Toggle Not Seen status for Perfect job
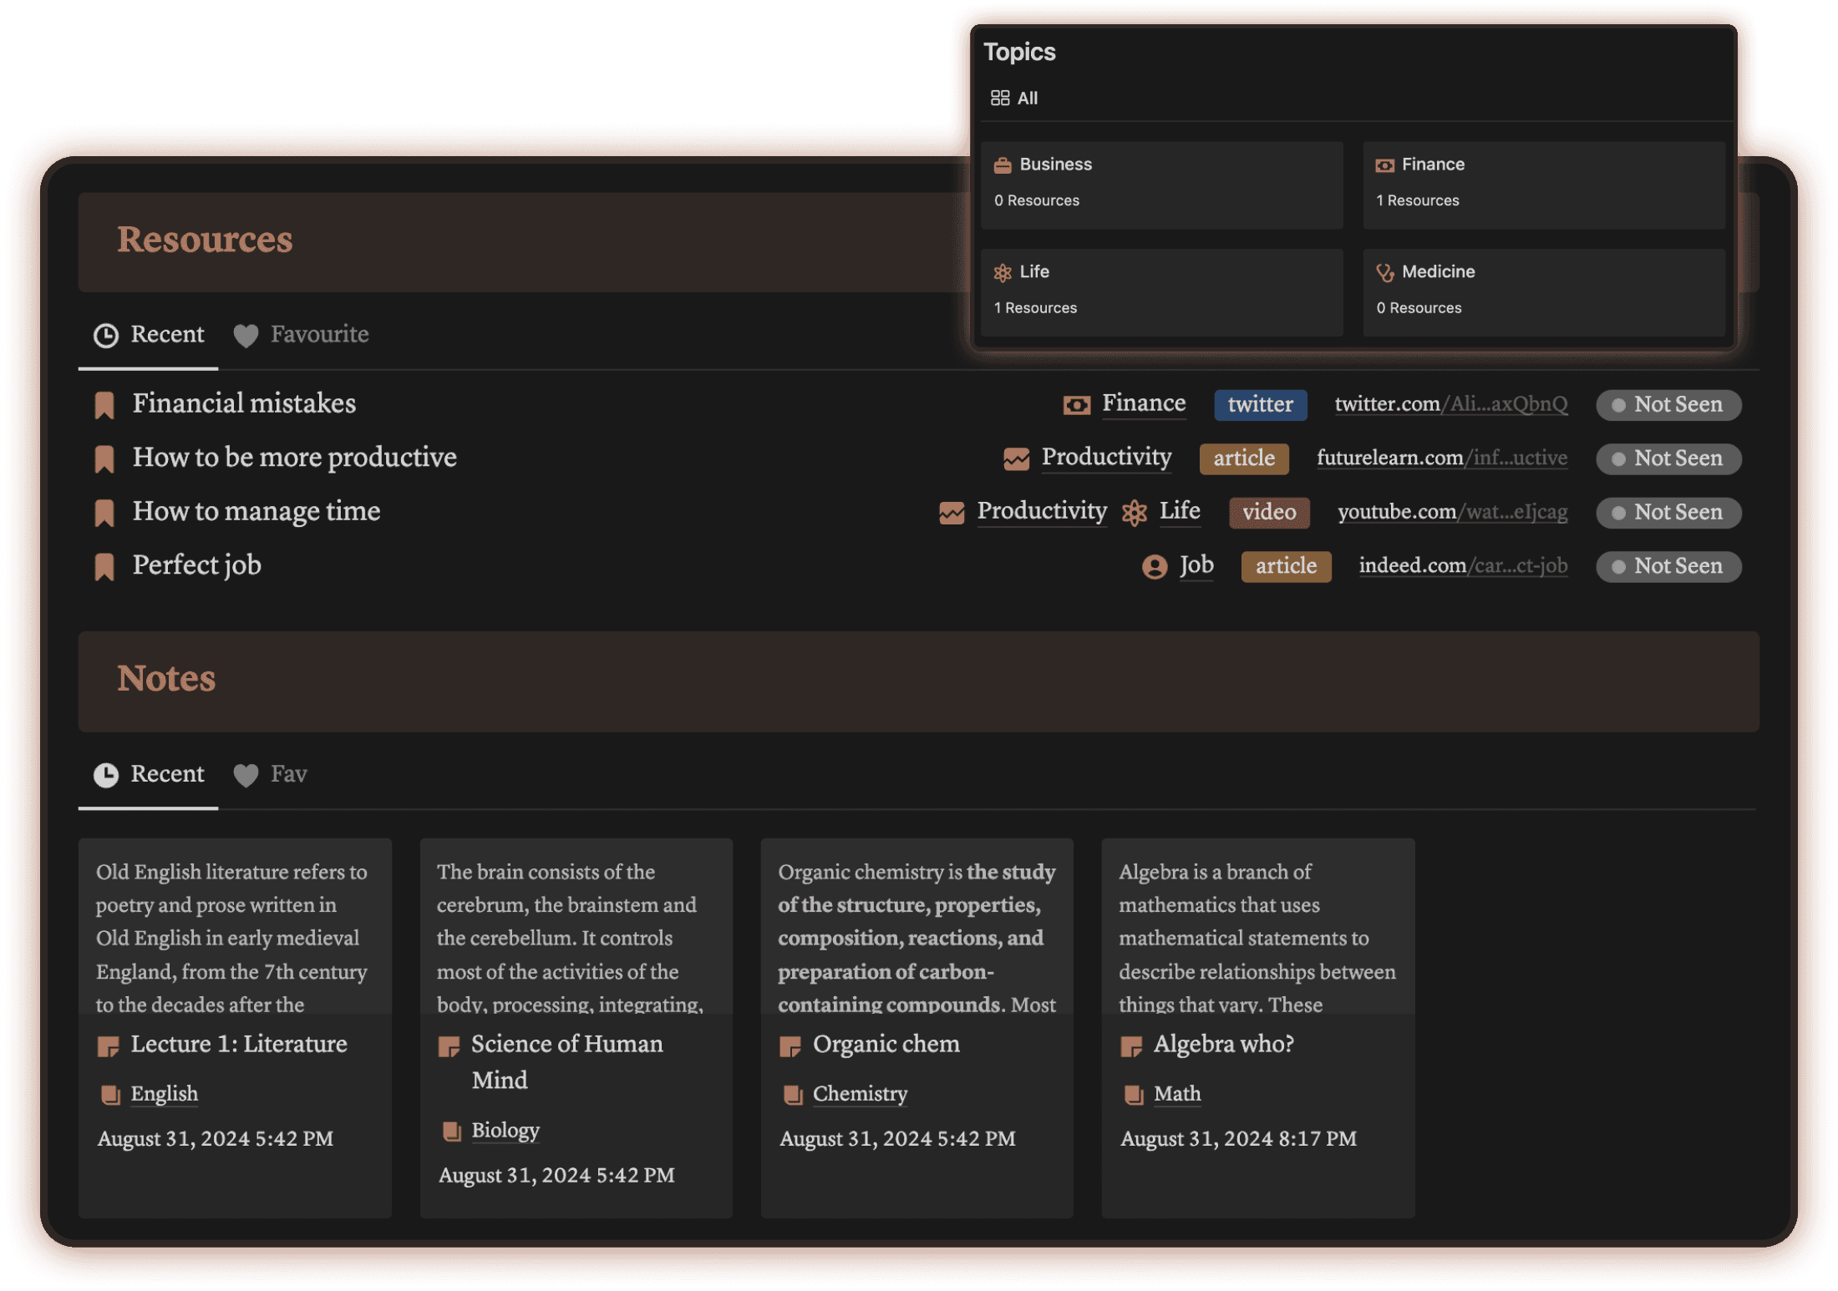1838x1291 pixels. pos(1668,566)
